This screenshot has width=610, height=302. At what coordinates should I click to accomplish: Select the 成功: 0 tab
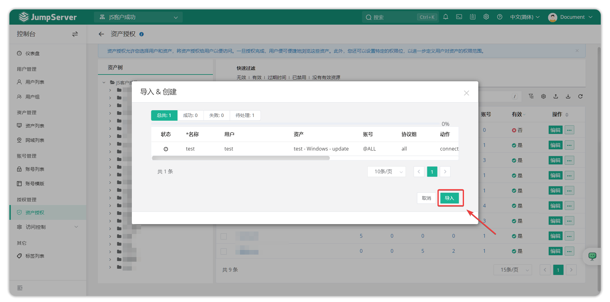pyautogui.click(x=190, y=115)
